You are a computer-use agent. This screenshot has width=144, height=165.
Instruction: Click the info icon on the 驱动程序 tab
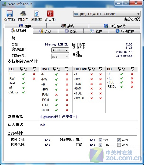[118, 31]
